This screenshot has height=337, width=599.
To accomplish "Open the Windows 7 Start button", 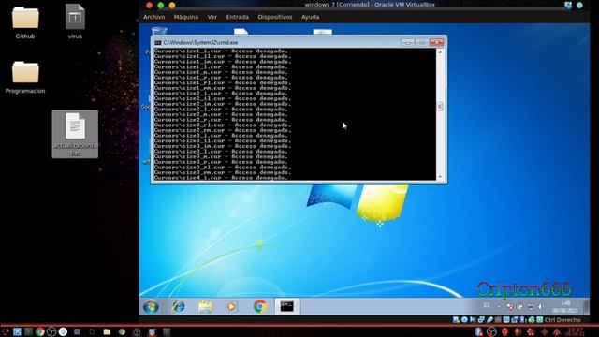I will point(151,306).
